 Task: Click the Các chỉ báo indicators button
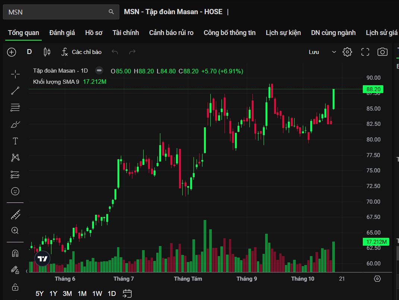[82, 52]
